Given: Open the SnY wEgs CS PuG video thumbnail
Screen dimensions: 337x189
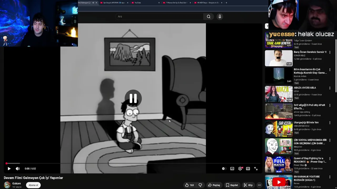Looking at the screenshot, I should click(x=279, y=111).
